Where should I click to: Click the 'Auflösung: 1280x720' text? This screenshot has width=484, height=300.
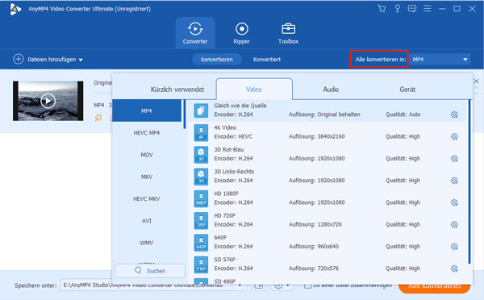coord(315,224)
